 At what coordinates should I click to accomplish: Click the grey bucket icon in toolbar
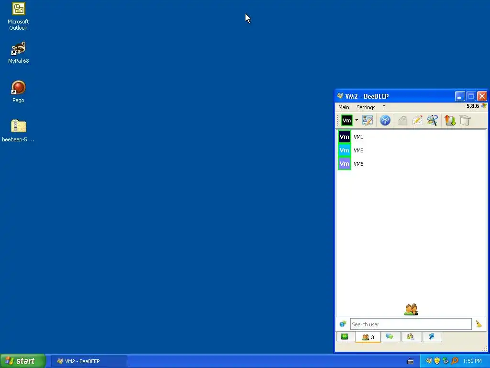(465, 120)
